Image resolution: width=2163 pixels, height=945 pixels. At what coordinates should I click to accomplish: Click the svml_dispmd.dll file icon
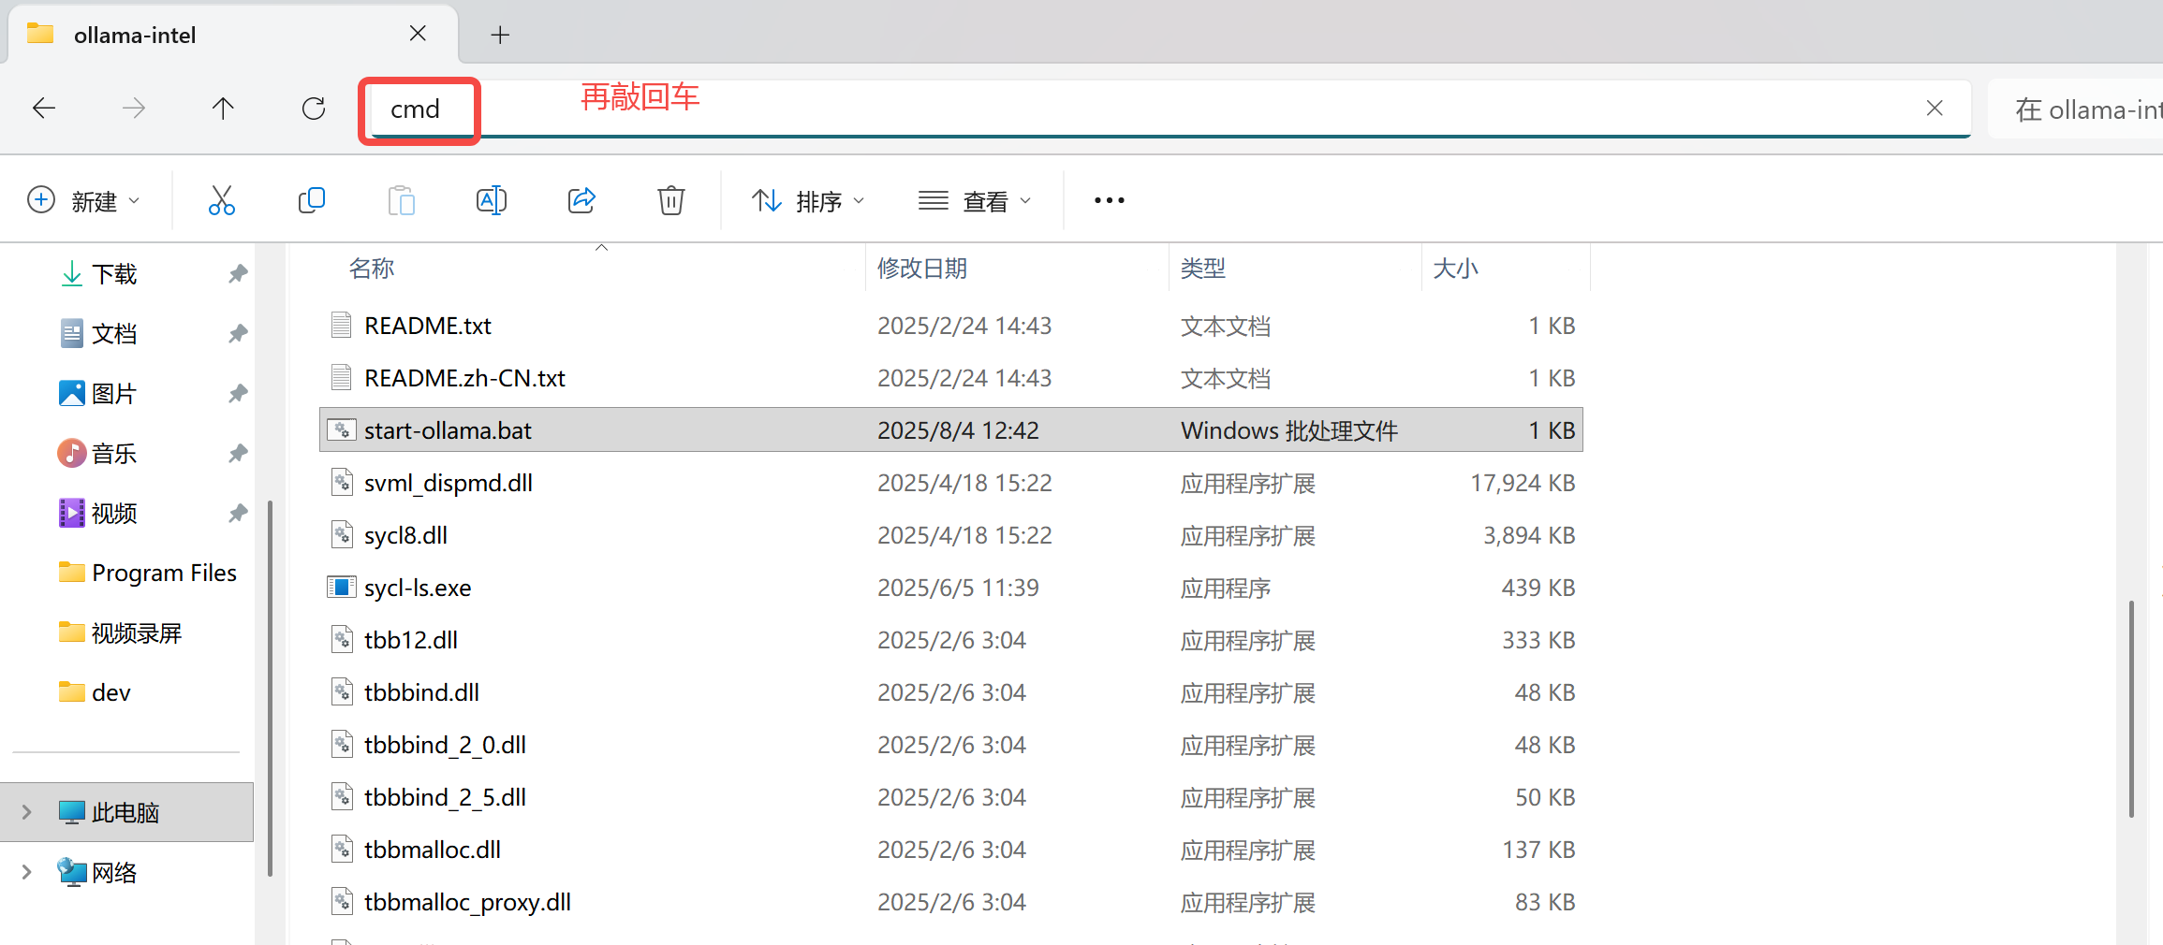tap(342, 483)
